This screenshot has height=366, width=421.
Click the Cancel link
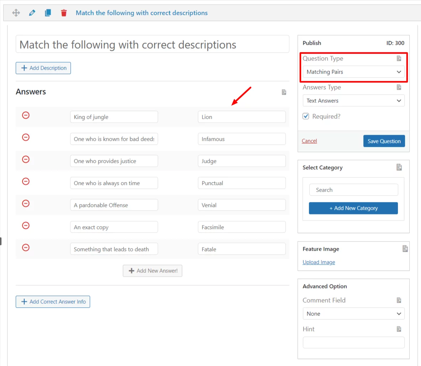(x=309, y=141)
